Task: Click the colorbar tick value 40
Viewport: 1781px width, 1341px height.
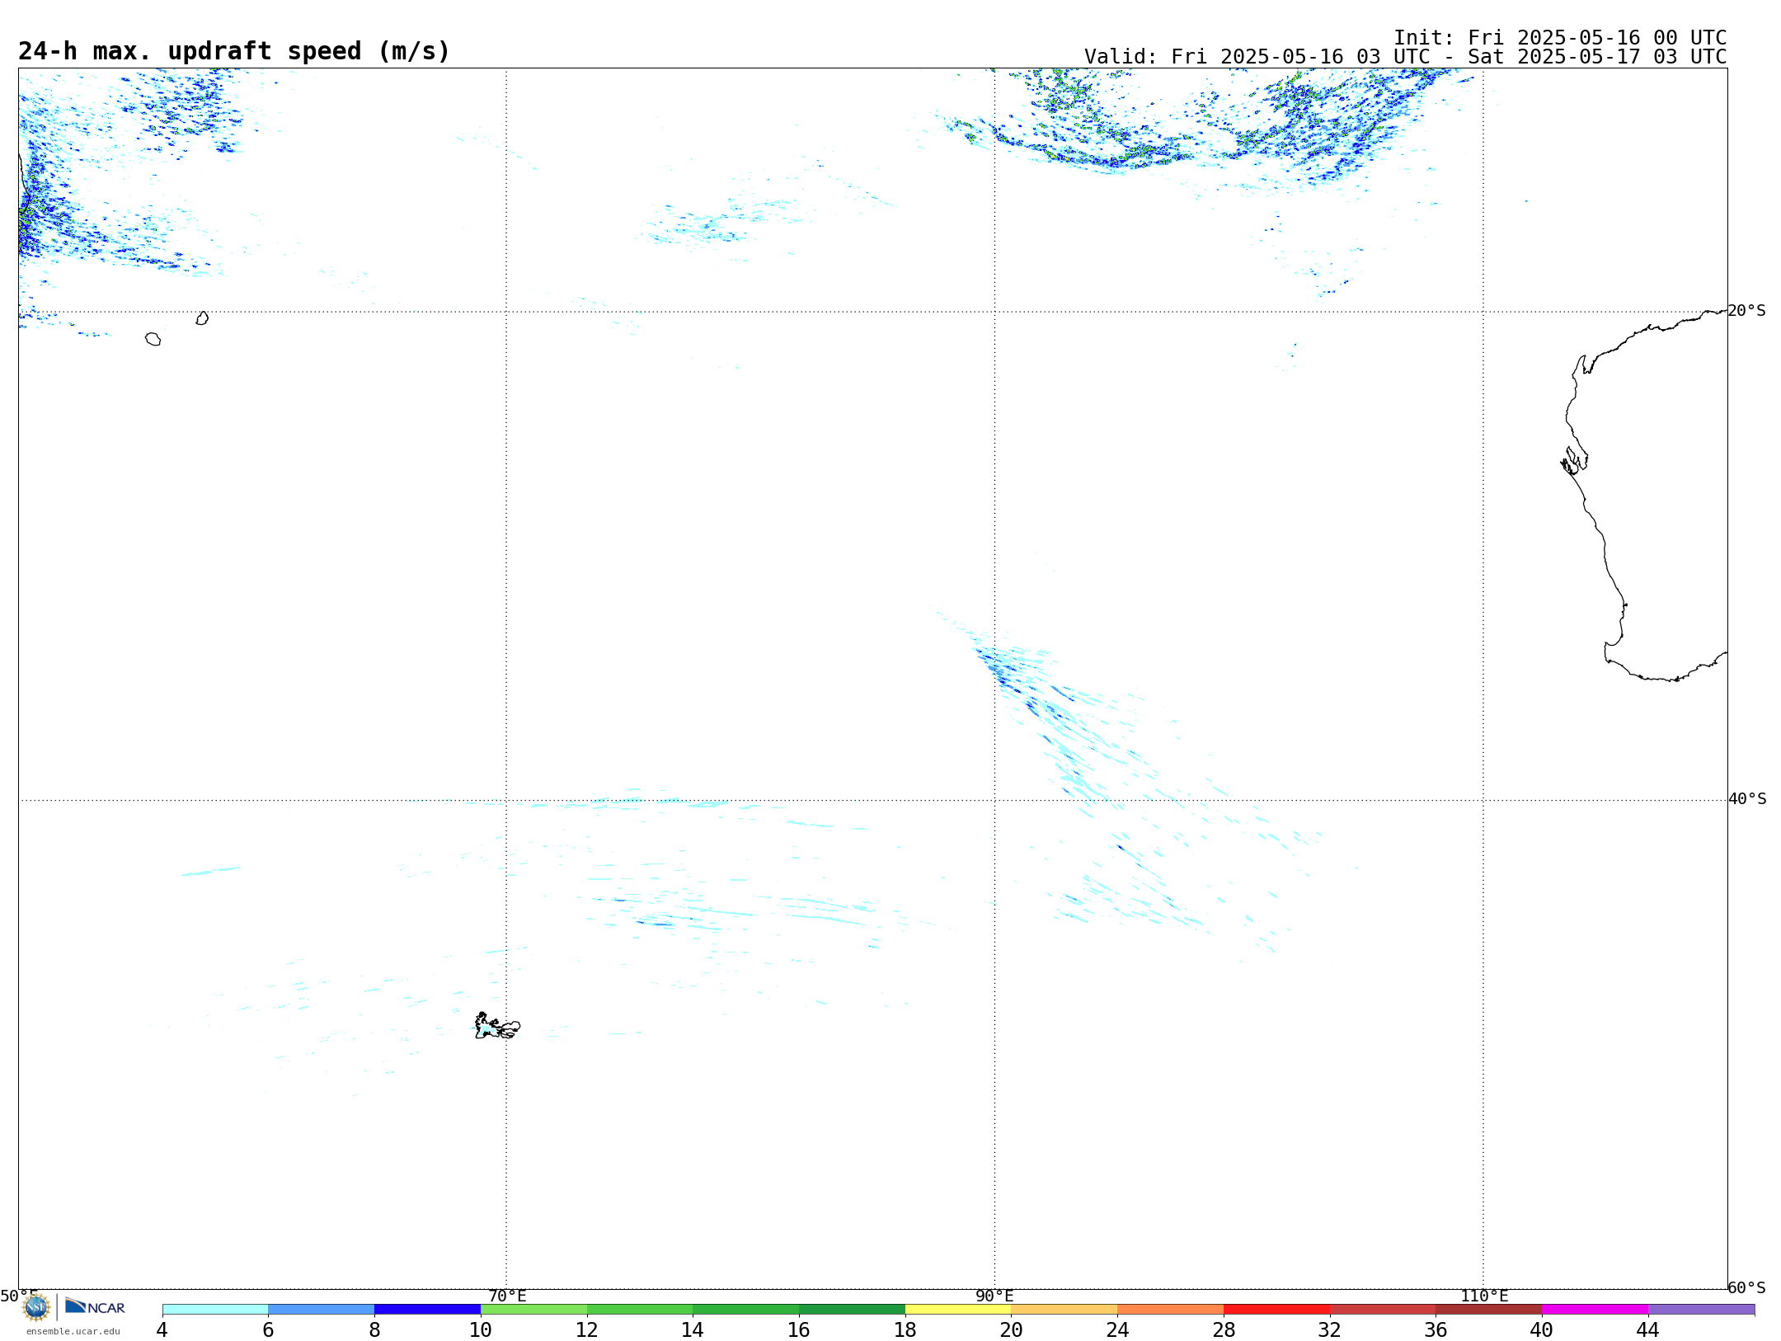Action: [1542, 1330]
